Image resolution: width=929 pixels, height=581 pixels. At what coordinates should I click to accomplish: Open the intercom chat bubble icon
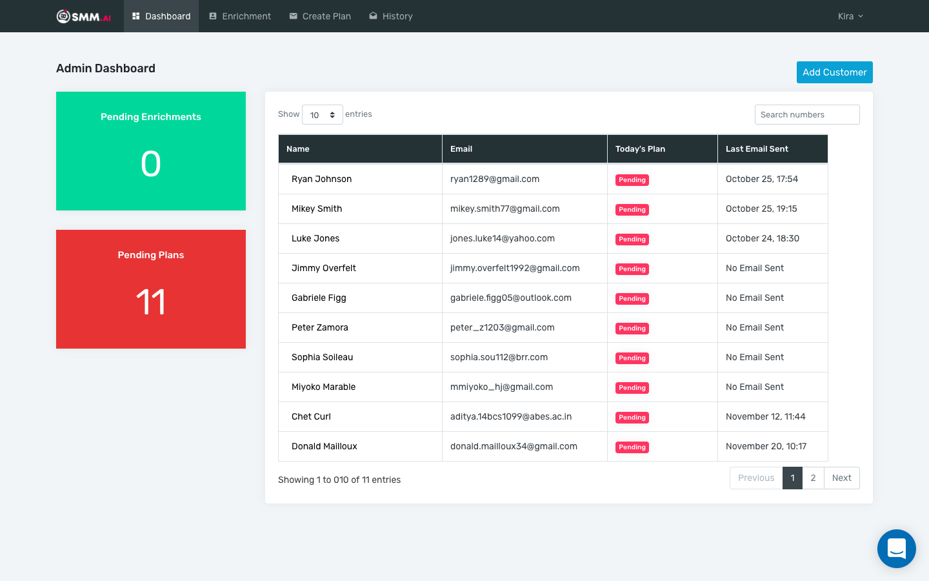point(897,549)
